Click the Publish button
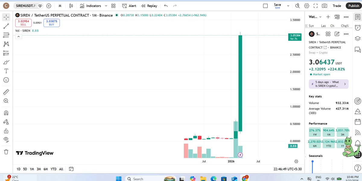 point(354,6)
